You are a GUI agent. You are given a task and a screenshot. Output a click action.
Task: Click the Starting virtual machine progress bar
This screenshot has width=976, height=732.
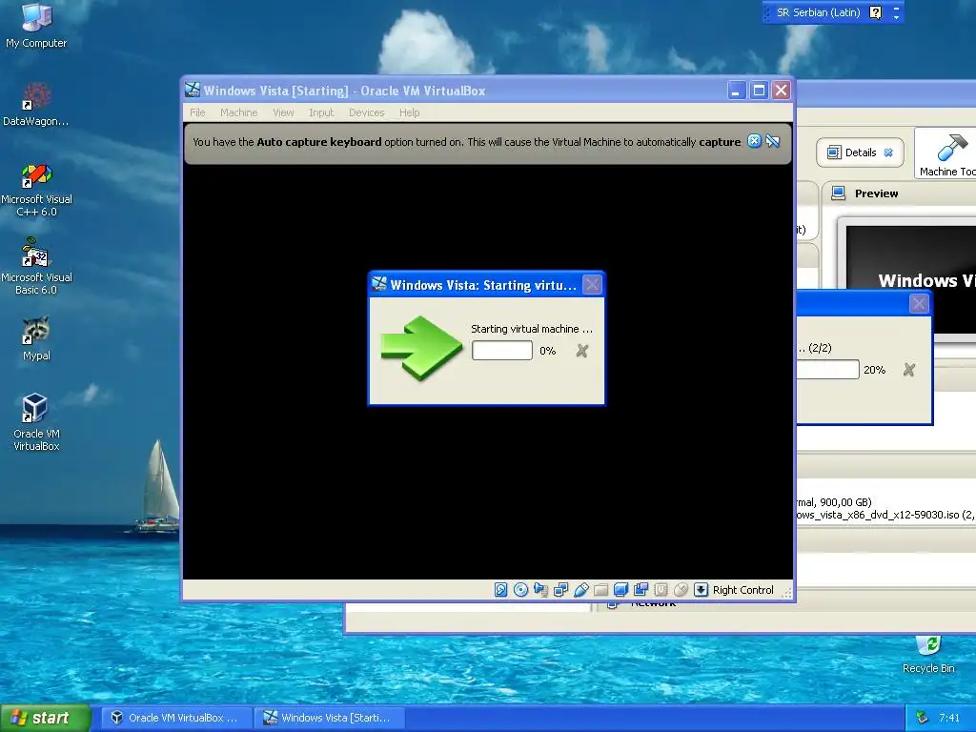coord(502,351)
